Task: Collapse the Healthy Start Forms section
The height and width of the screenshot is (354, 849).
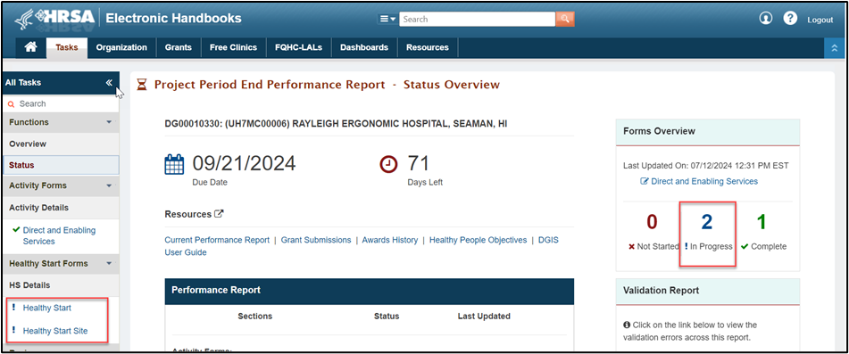Action: pyautogui.click(x=109, y=264)
